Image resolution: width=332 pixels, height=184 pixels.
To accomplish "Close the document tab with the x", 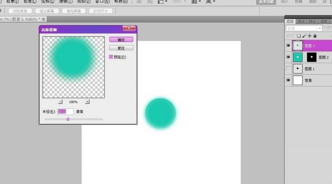I will 44,19.
